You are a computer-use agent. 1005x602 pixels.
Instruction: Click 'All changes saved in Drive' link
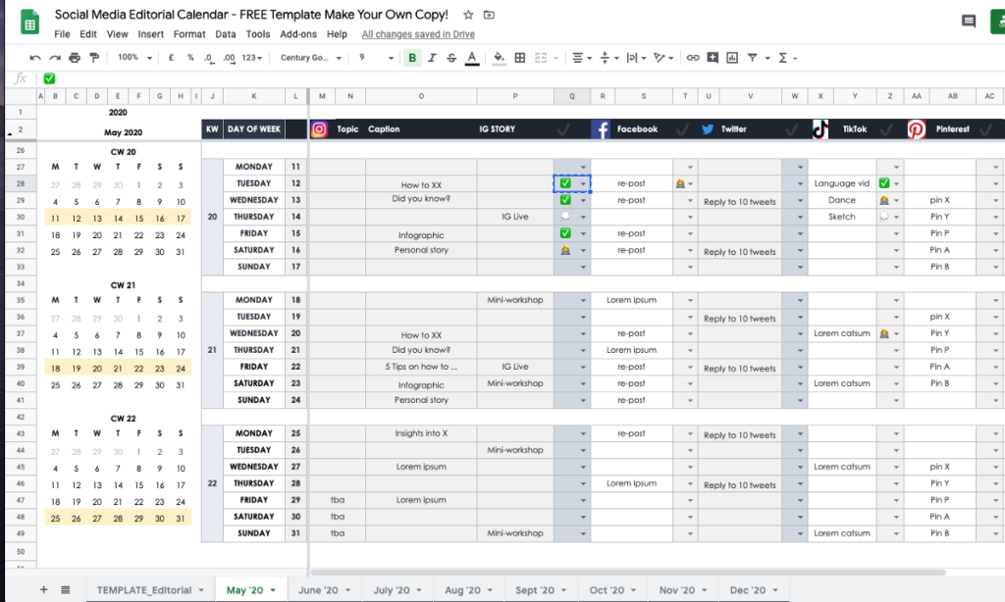coord(418,34)
